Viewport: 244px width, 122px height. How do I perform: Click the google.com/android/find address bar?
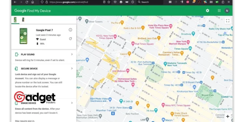tap(69, 2)
